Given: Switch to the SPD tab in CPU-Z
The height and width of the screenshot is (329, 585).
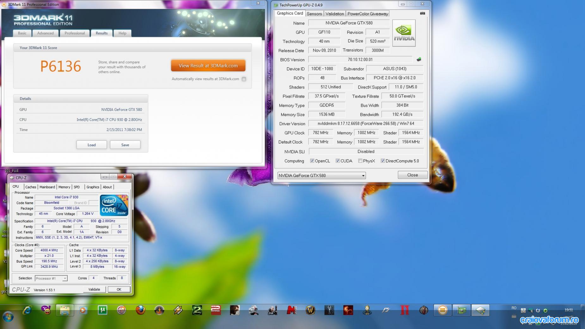Looking at the screenshot, I should 77,187.
